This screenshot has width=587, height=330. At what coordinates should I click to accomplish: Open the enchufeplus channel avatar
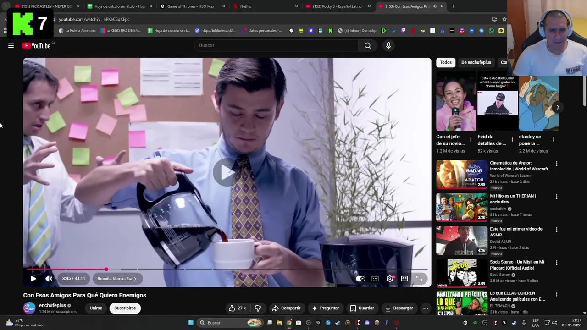tap(29, 308)
